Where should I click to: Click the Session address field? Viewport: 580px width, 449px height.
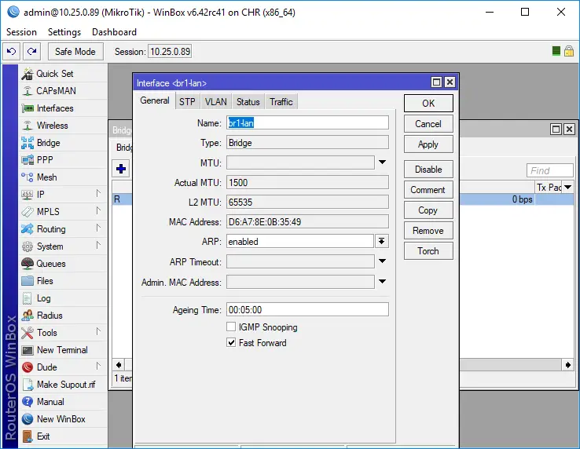(x=170, y=51)
